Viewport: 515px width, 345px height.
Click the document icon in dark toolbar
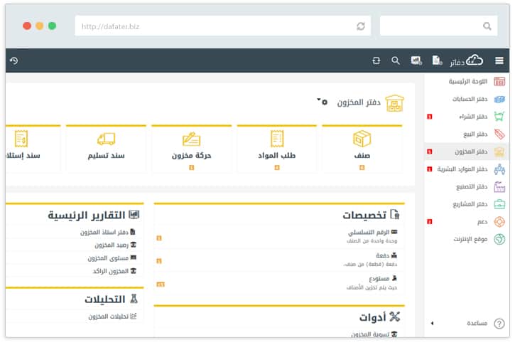coord(436,61)
